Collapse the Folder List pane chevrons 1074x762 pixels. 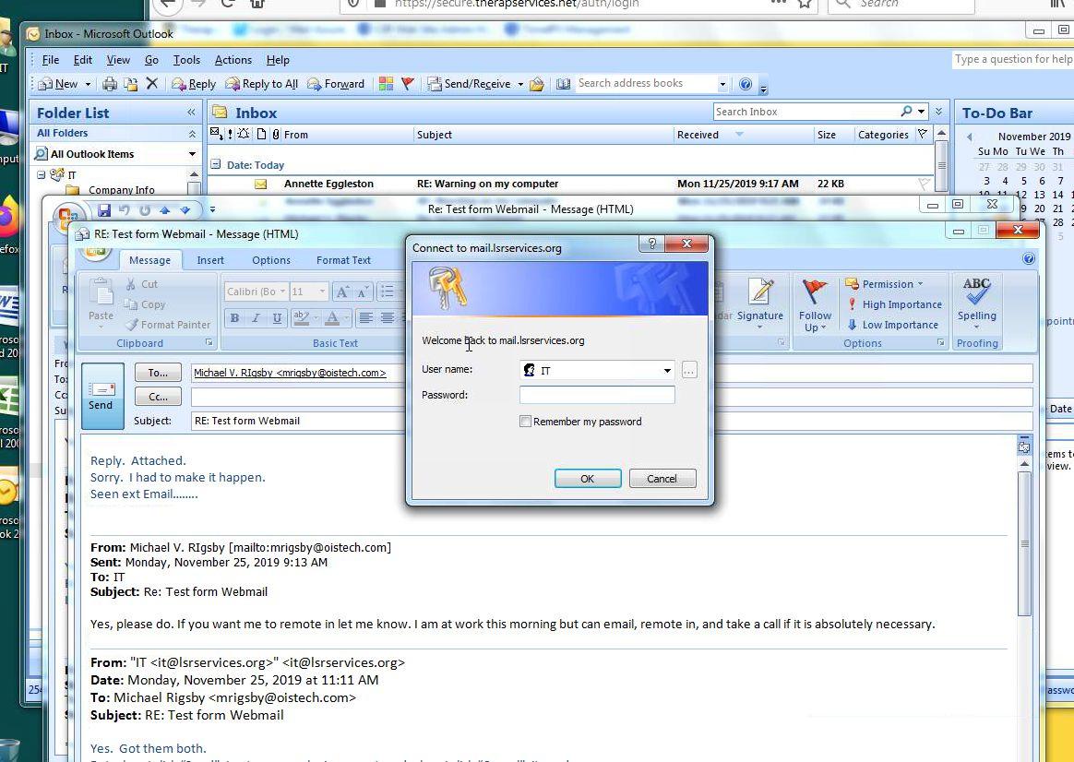click(x=191, y=113)
